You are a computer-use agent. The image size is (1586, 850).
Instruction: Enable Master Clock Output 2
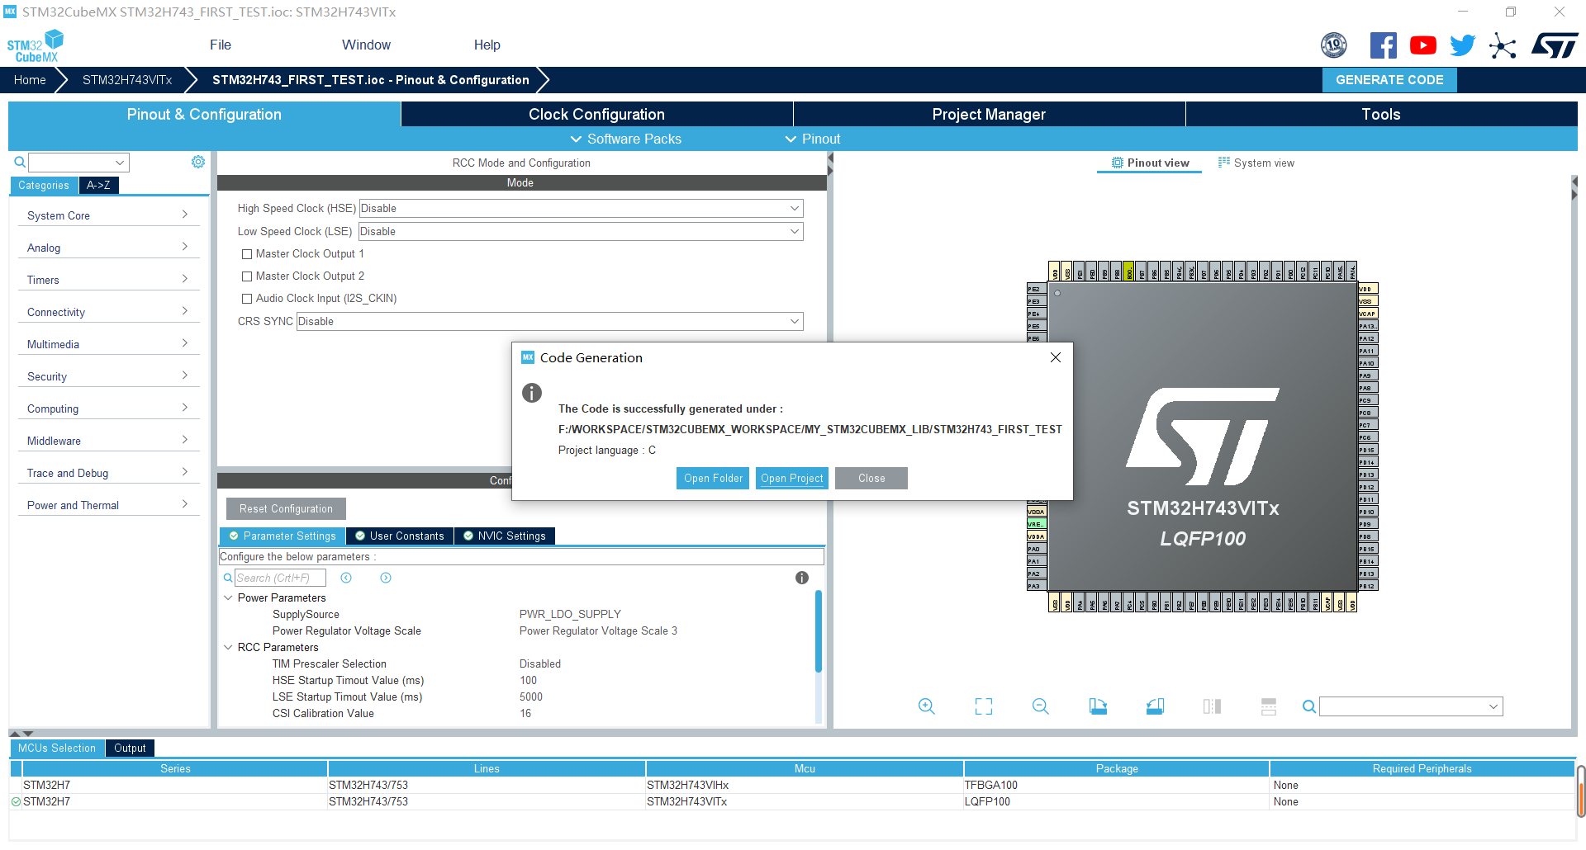(x=247, y=276)
